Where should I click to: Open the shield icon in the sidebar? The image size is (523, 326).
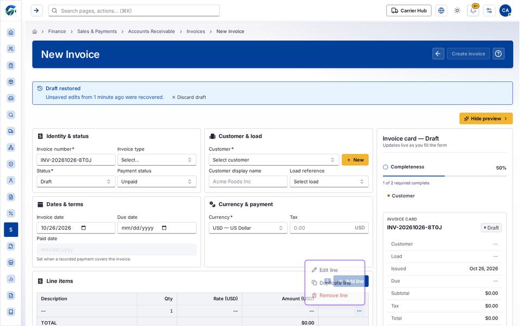coord(11,164)
